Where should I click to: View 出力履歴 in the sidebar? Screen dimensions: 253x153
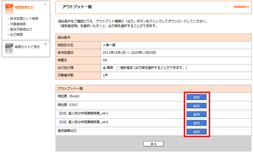click(16, 35)
